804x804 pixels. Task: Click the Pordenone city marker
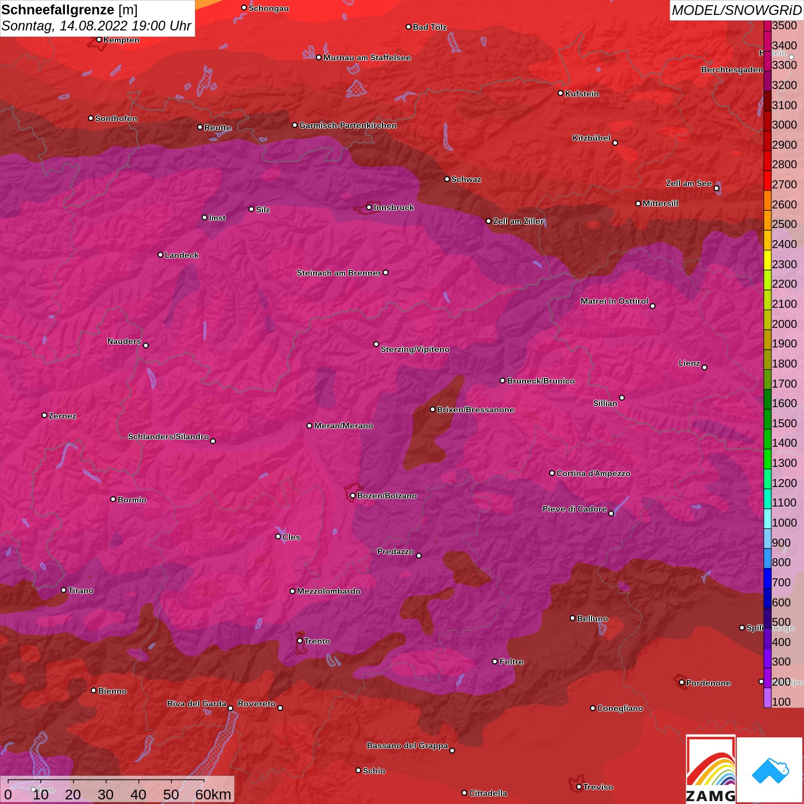point(682,682)
